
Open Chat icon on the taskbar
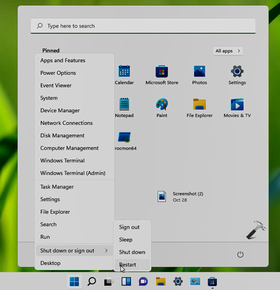[143, 281]
